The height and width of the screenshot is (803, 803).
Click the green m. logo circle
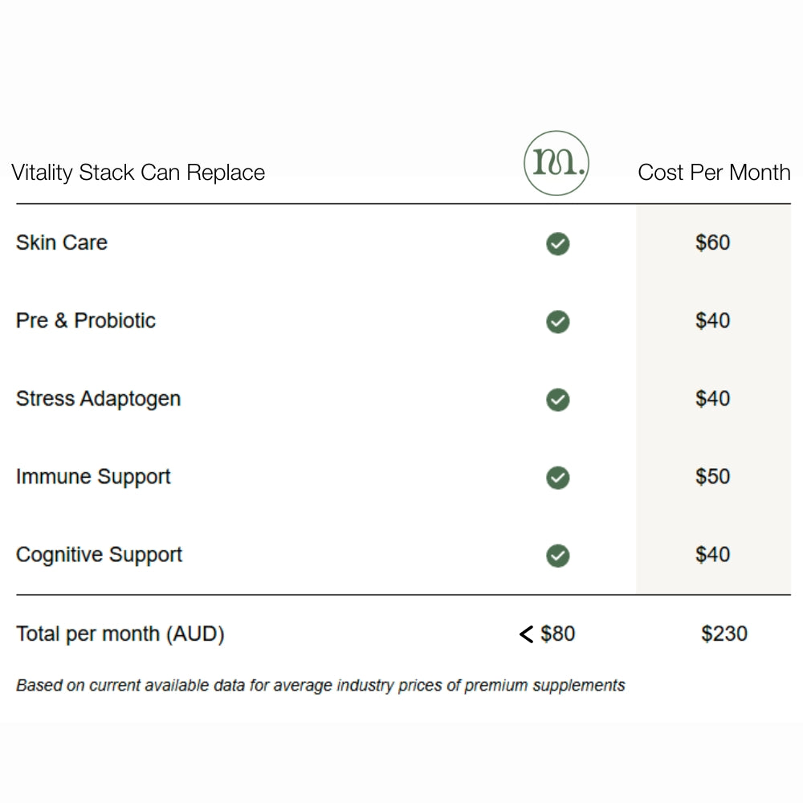pos(556,163)
